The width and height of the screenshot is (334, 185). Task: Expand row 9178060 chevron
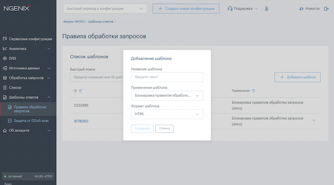pos(313,120)
